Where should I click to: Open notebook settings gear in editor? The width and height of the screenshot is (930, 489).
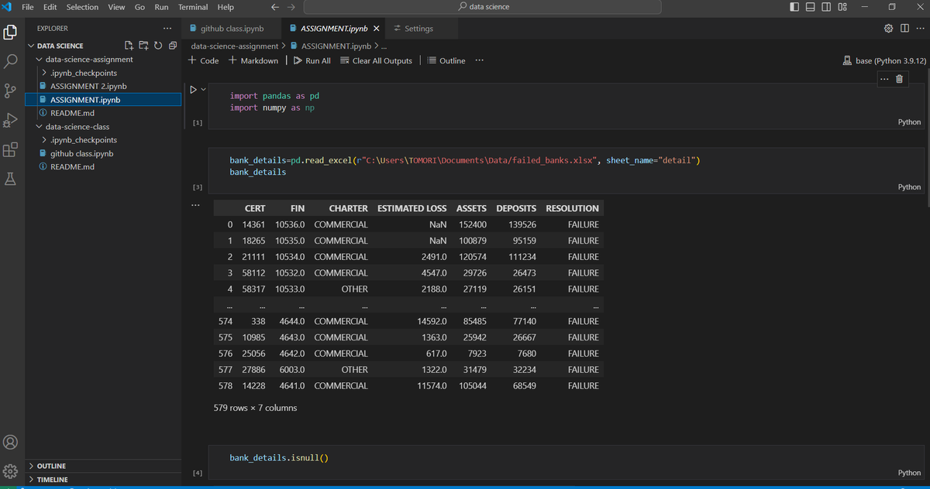tap(888, 29)
